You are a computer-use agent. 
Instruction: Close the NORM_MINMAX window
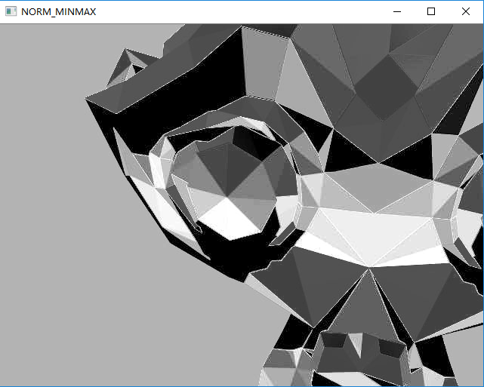465,12
